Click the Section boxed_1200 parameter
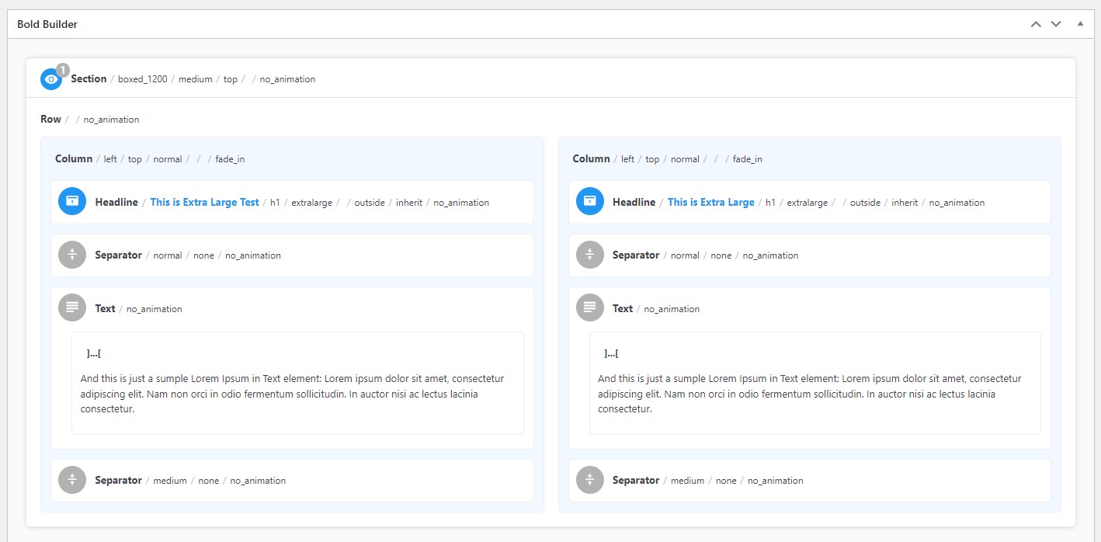 point(143,79)
